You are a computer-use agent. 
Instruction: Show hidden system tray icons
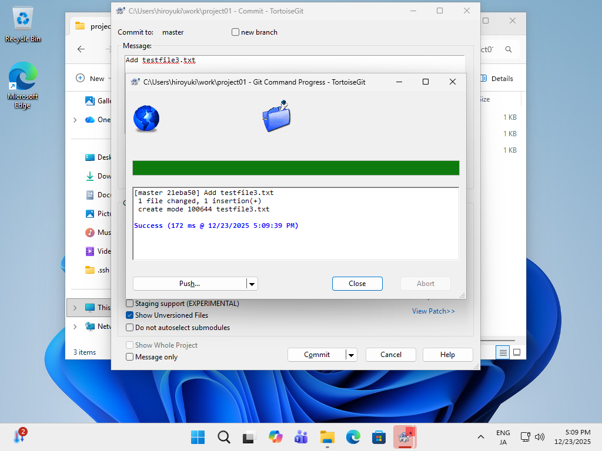pyautogui.click(x=481, y=437)
